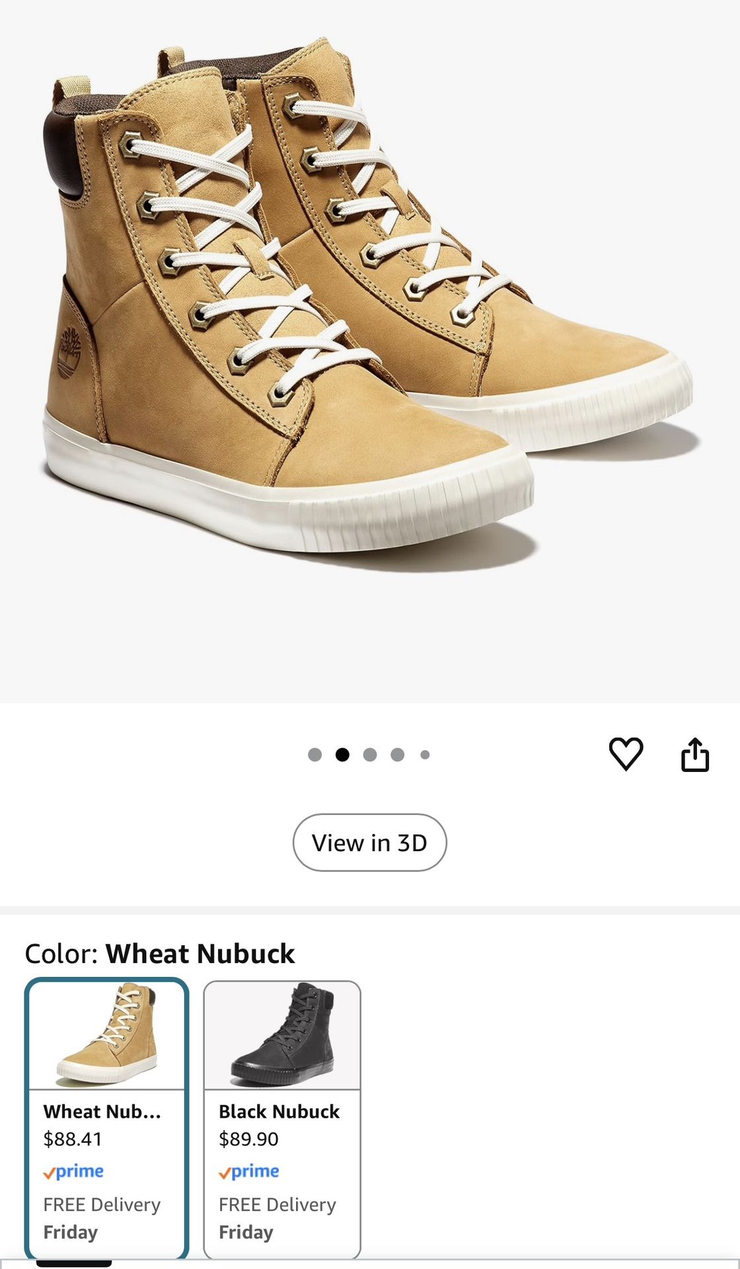The height and width of the screenshot is (1269, 740).
Task: Click the Prime logo under Wheat Nubuck
Action: pyautogui.click(x=73, y=1172)
